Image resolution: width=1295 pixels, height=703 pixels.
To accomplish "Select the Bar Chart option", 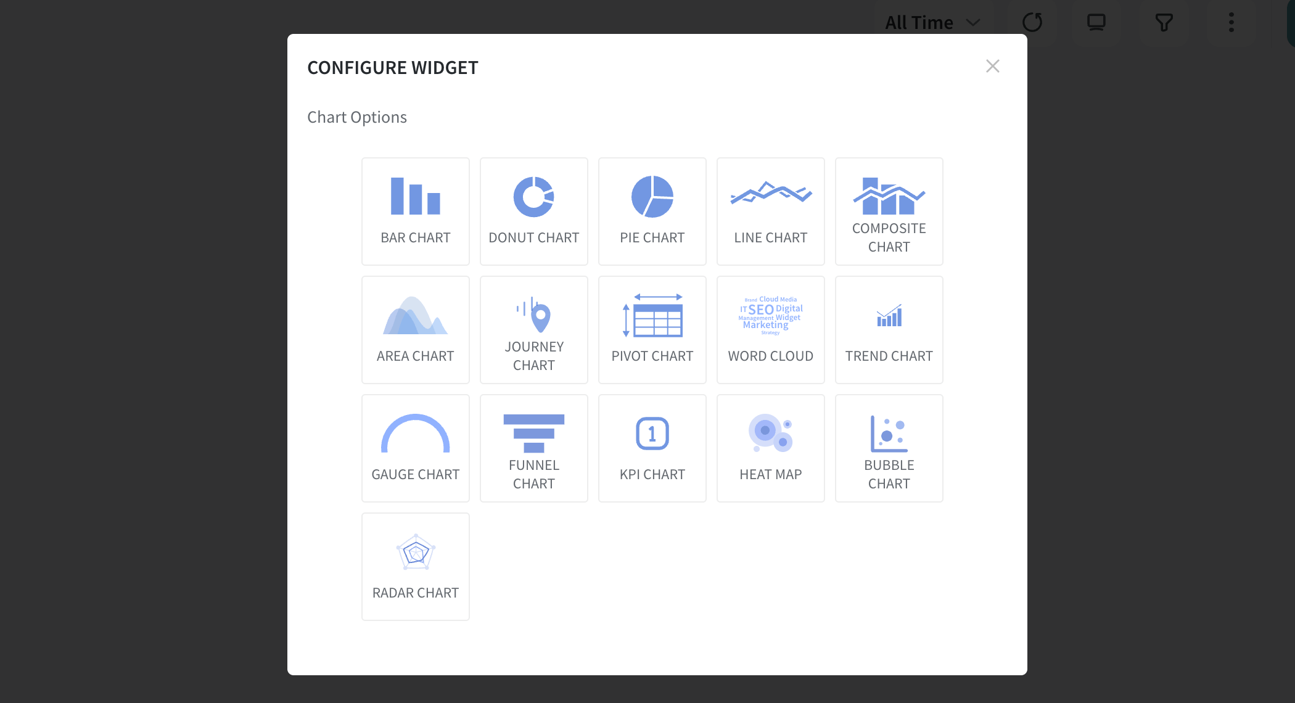I will 416,212.
